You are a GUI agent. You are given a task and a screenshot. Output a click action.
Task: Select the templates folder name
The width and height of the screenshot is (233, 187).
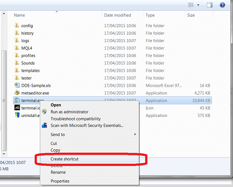point(31,70)
